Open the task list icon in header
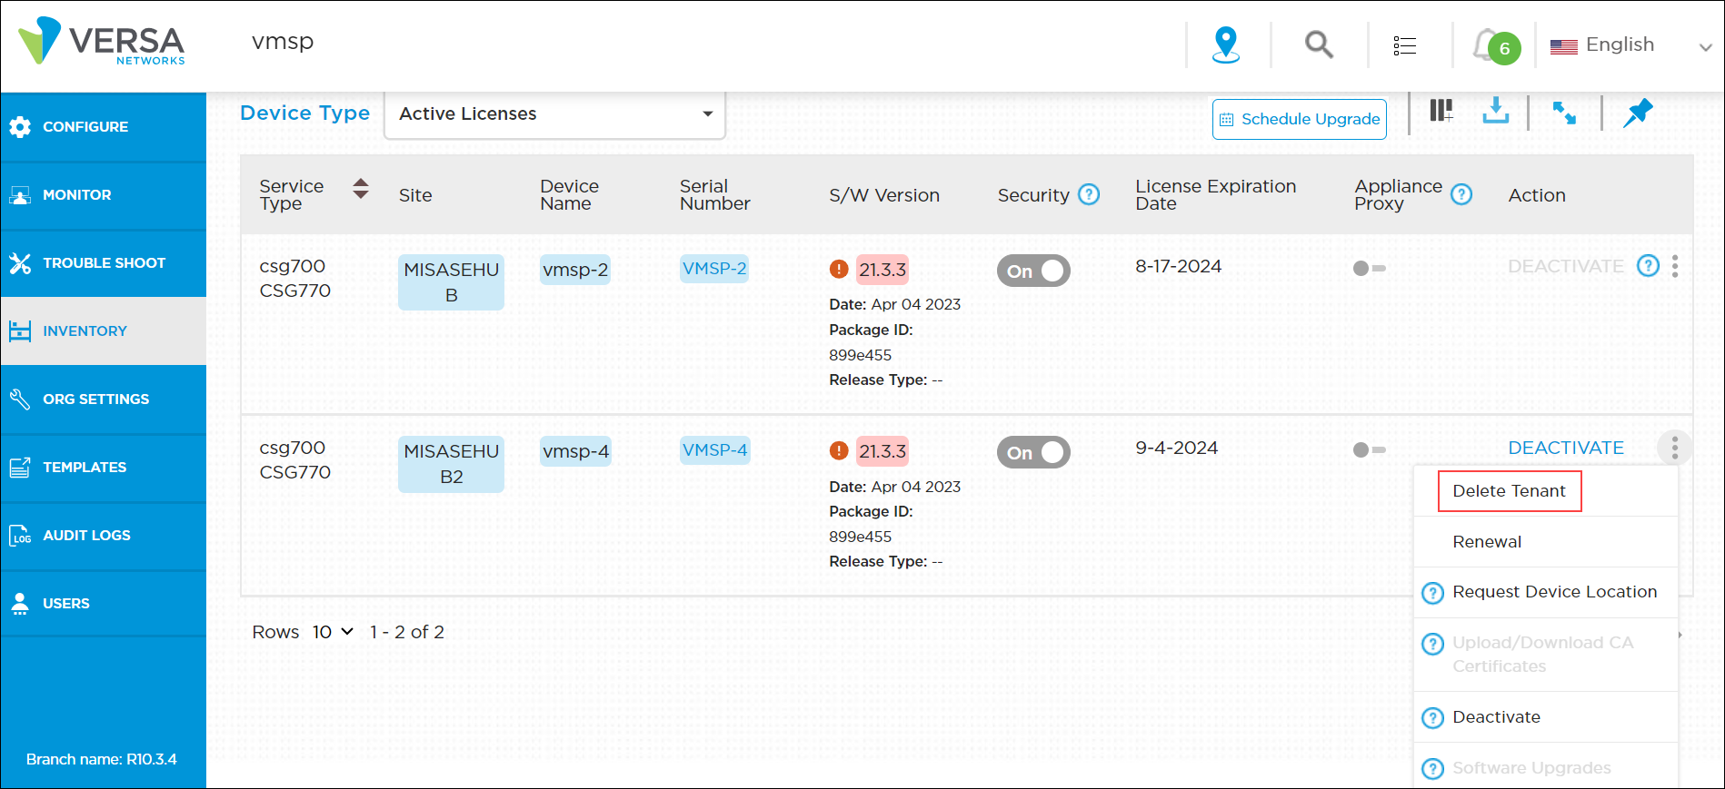This screenshot has width=1725, height=789. (x=1404, y=45)
